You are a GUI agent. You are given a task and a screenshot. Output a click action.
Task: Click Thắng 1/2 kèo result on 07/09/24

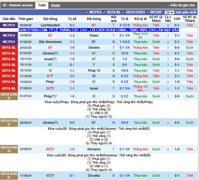tap(140, 88)
